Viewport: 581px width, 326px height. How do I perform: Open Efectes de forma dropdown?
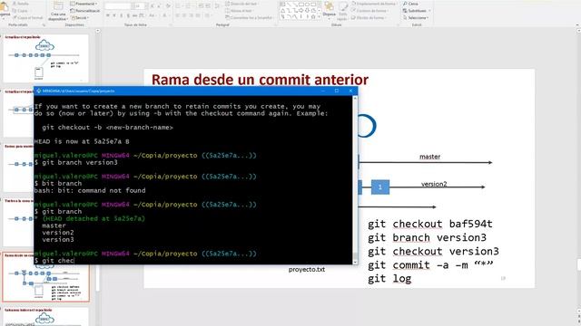pos(369,17)
